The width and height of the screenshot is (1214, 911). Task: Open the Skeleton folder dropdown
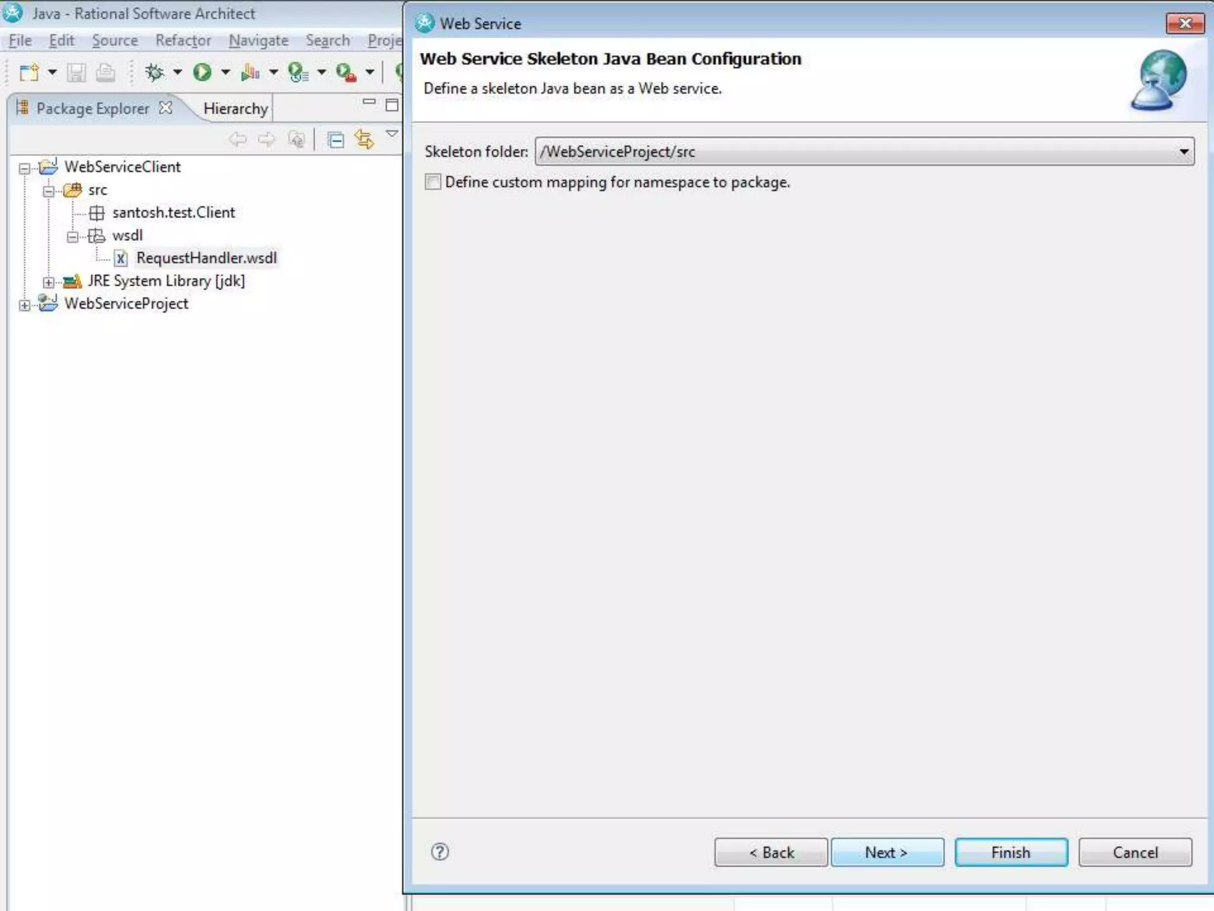point(1184,152)
